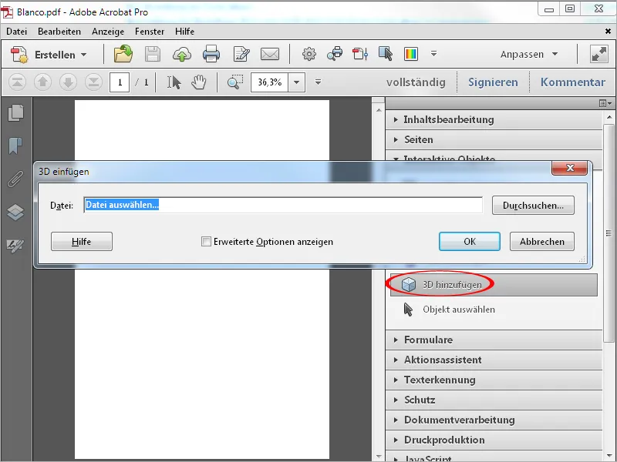Click the edit text notepad icon

click(x=241, y=54)
